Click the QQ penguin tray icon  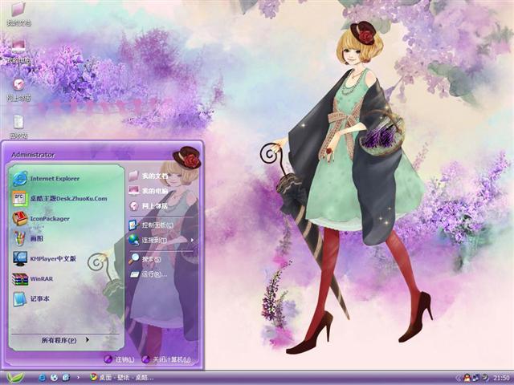467,377
